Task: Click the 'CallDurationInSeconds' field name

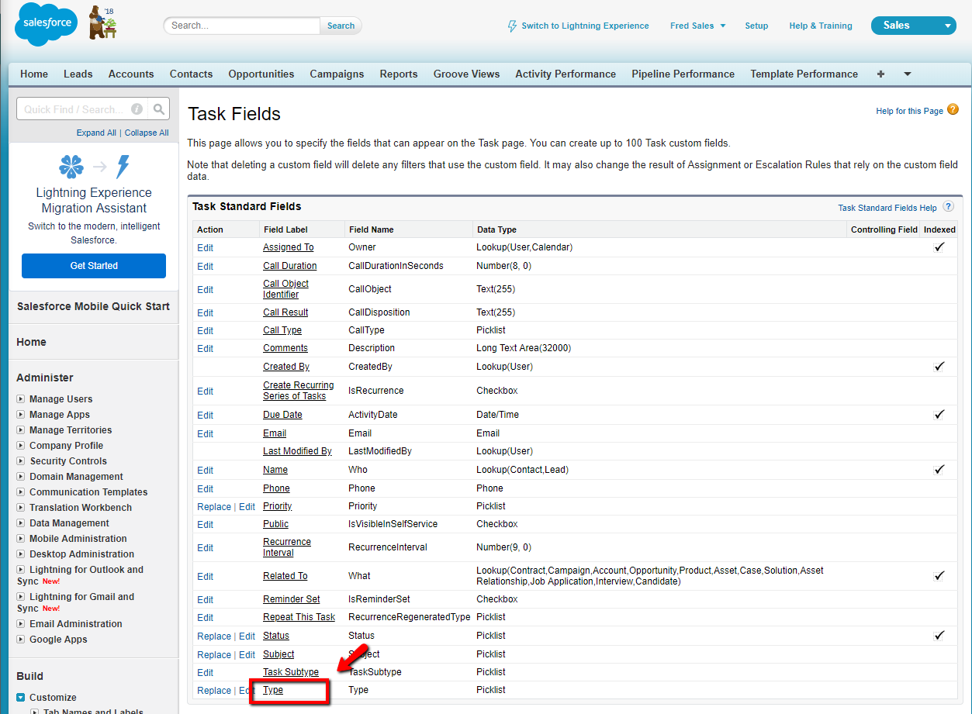Action: pyautogui.click(x=396, y=266)
